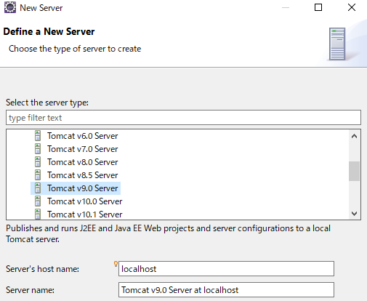Click the Tomcat v8.5 Server icon

(38, 175)
